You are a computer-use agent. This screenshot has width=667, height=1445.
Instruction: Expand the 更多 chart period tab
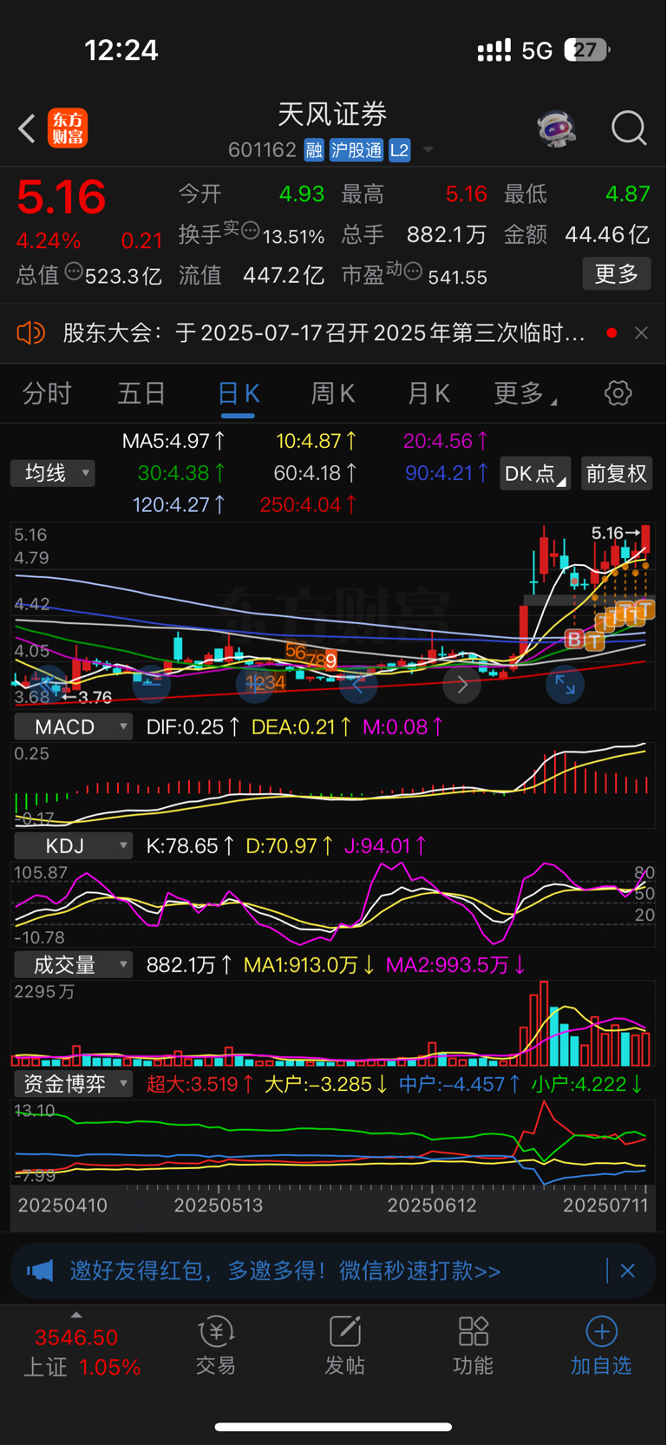[525, 394]
